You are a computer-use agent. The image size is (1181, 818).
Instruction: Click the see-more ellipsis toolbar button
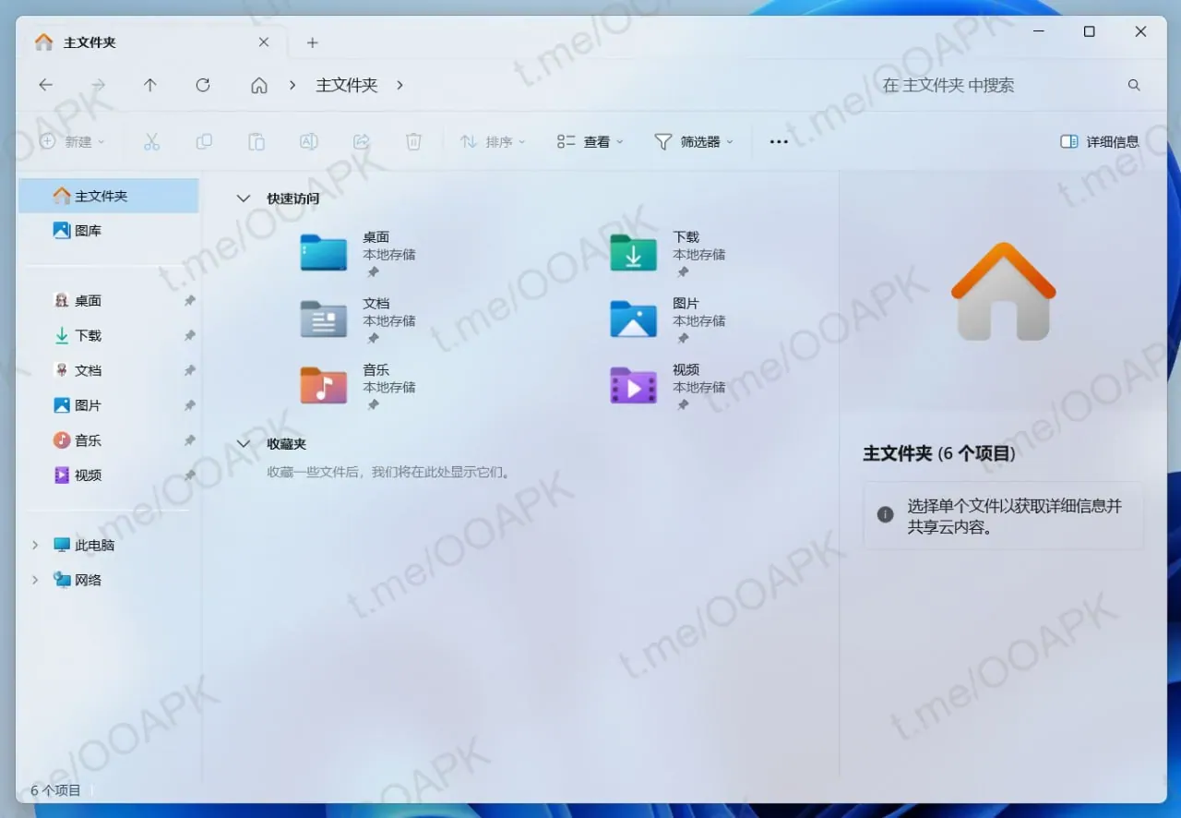pos(778,141)
